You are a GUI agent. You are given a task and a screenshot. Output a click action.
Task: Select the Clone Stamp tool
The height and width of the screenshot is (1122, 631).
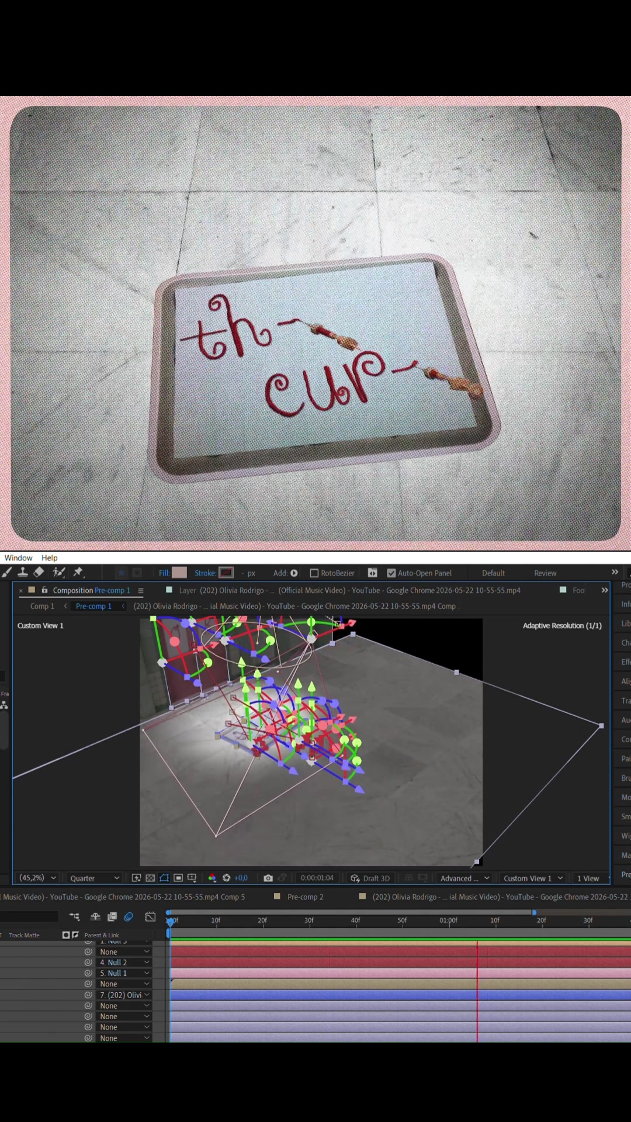pos(23,573)
